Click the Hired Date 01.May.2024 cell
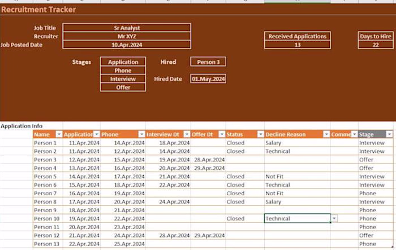 pyautogui.click(x=208, y=79)
